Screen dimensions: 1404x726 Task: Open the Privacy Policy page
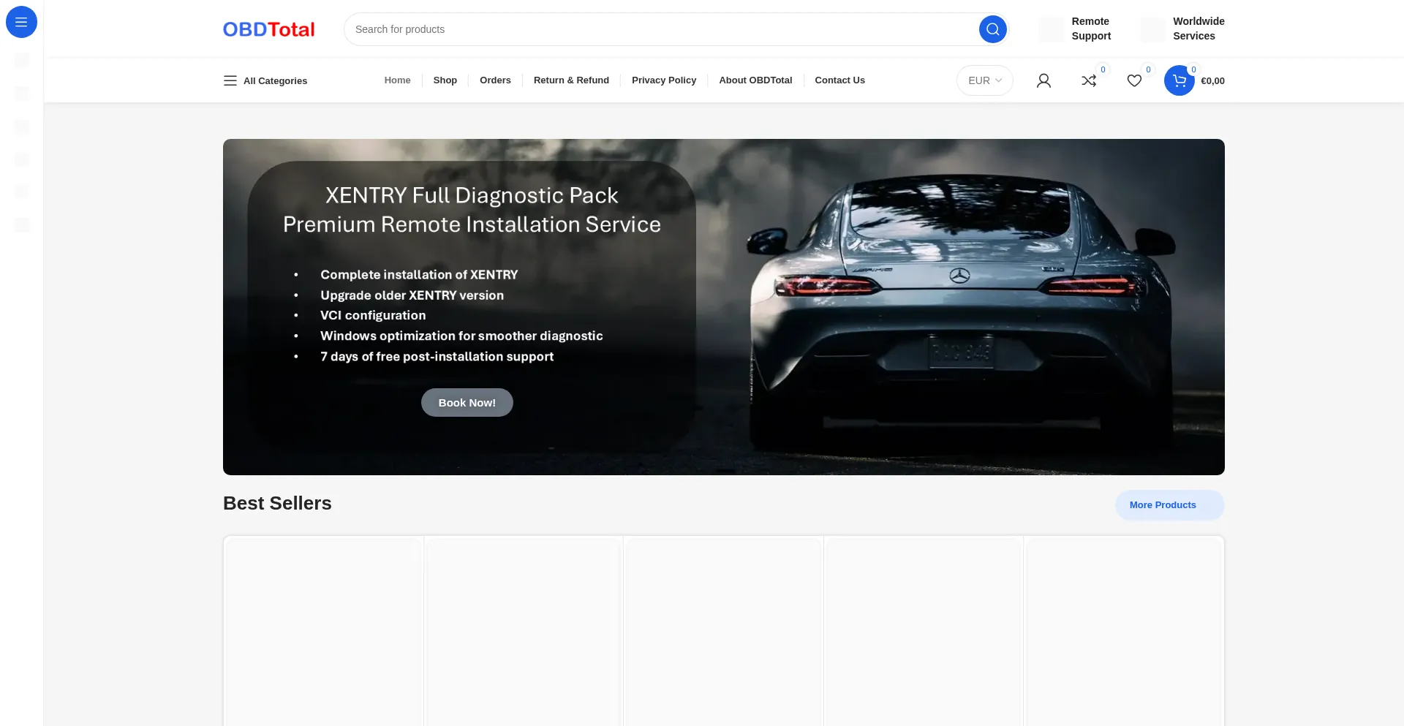point(664,80)
